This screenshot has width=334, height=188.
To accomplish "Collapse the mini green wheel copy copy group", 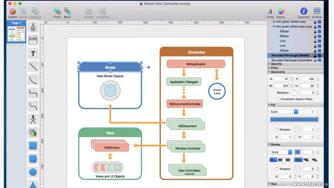I will pyautogui.click(x=274, y=27).
